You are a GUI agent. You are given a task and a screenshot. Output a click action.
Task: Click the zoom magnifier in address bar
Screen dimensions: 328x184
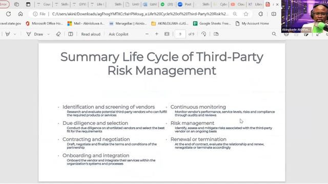point(235,14)
